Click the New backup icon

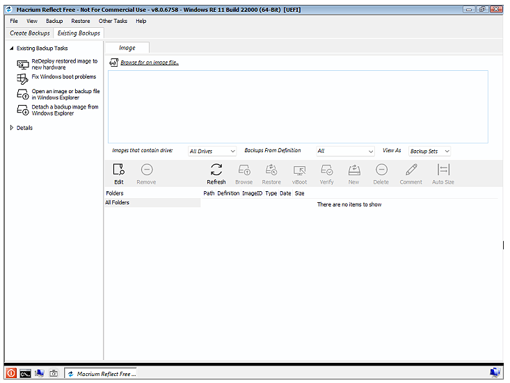point(354,170)
